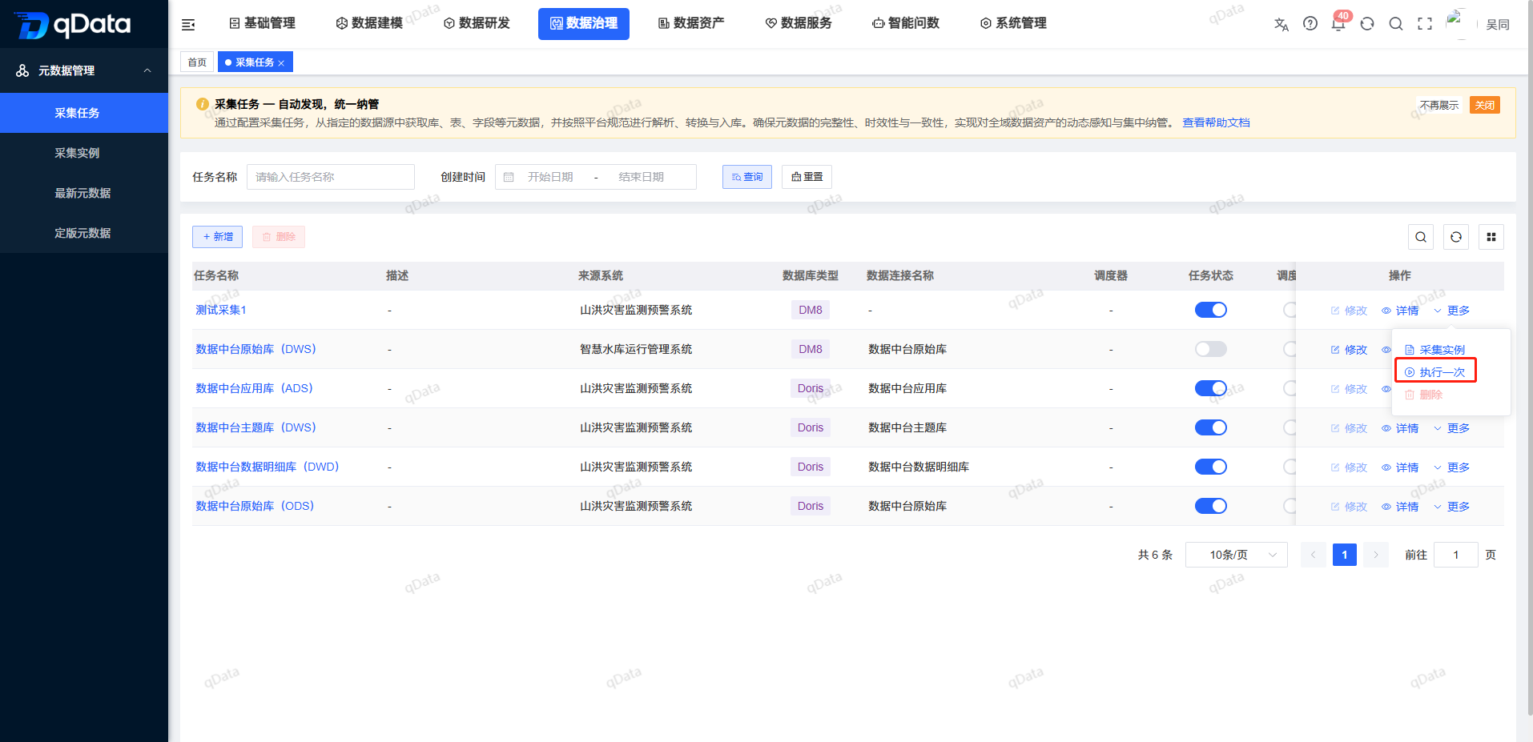This screenshot has width=1533, height=742.
Task: Click 修改 for 测试采集1 row
Action: 1349,311
